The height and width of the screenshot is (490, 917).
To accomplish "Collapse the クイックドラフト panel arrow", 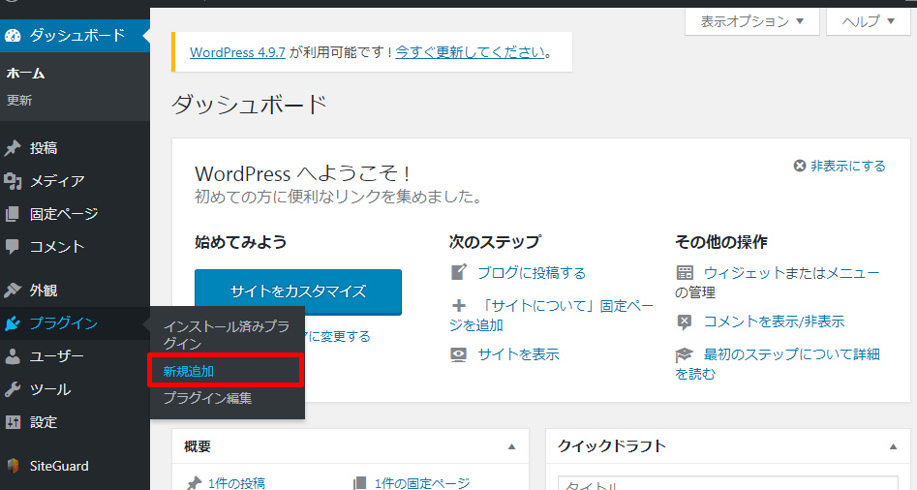I will (893, 446).
